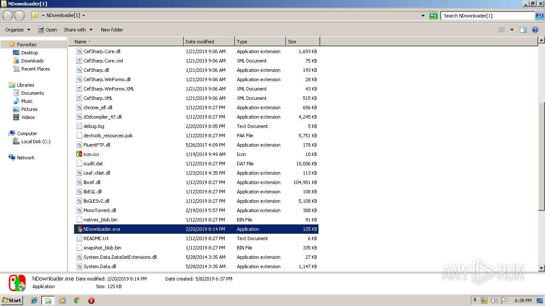Click the Recent Places icon in sidebar

tap(16, 69)
